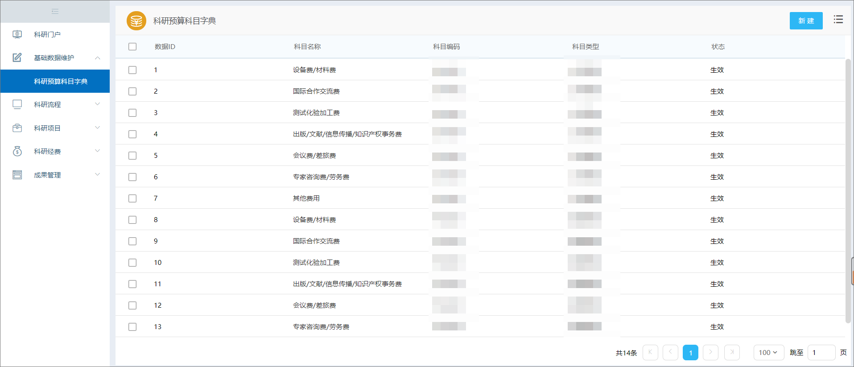
Task: Check the checkbox for data ID 4
Action: point(132,134)
